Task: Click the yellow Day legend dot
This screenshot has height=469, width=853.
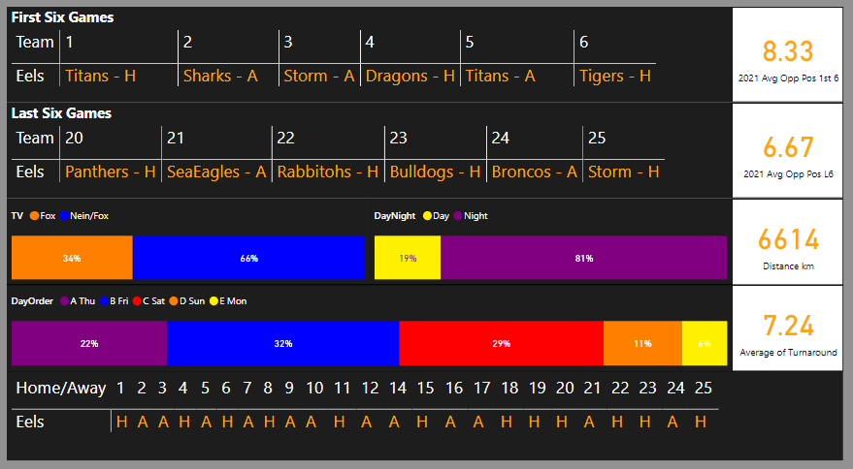Action: pos(427,216)
